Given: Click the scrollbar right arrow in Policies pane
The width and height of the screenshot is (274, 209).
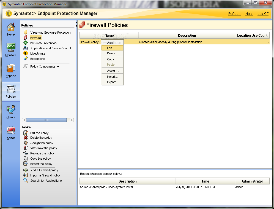Looking at the screenshot, I should [x=72, y=120].
